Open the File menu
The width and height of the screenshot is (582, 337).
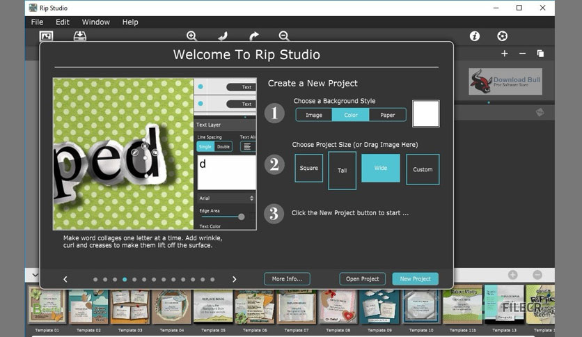pos(37,22)
